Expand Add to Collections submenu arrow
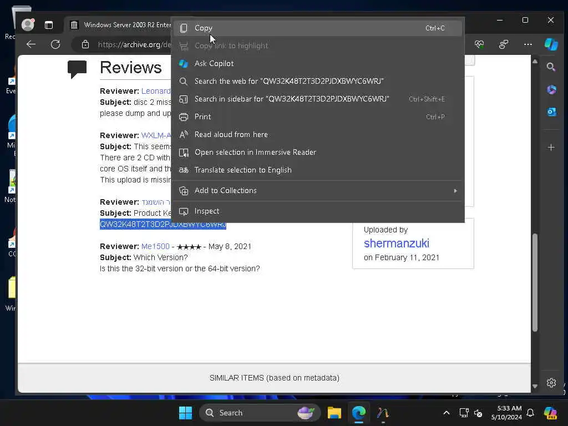568x426 pixels. pos(455,191)
